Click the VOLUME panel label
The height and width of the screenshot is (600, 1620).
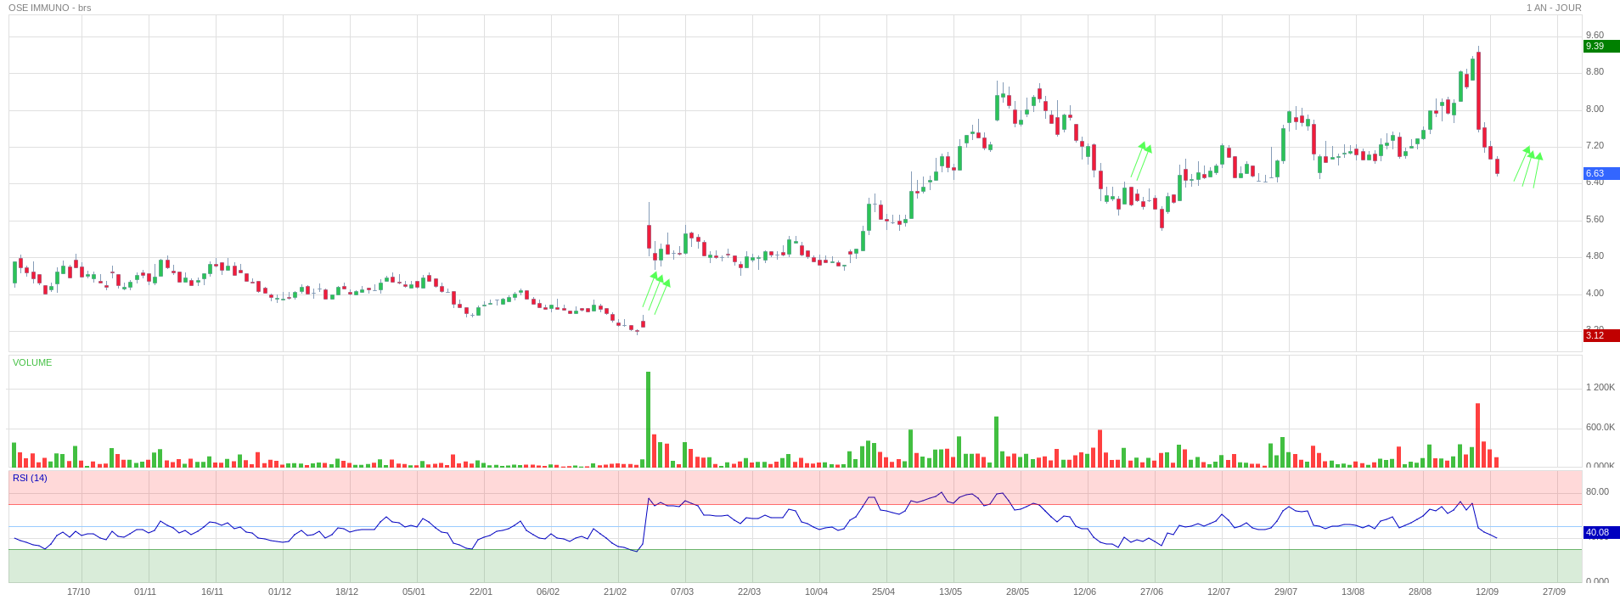pos(32,362)
